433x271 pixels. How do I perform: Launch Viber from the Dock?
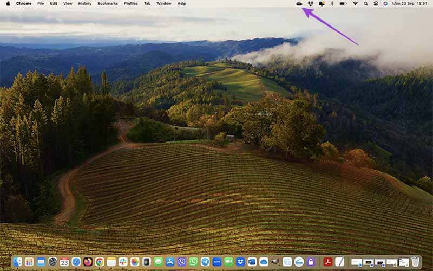tap(182, 262)
